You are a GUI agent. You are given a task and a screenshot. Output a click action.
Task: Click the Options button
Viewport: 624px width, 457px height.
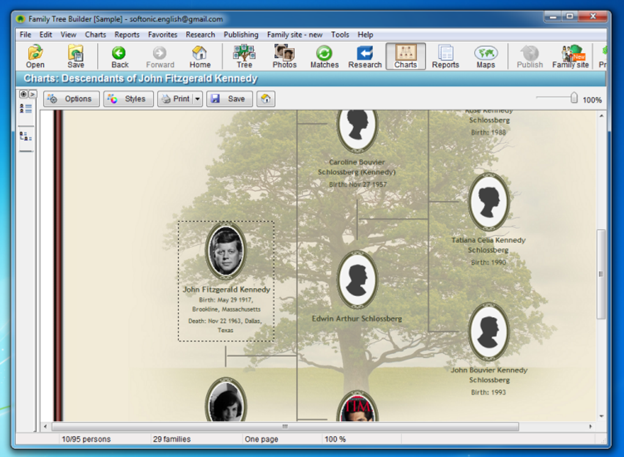72,99
